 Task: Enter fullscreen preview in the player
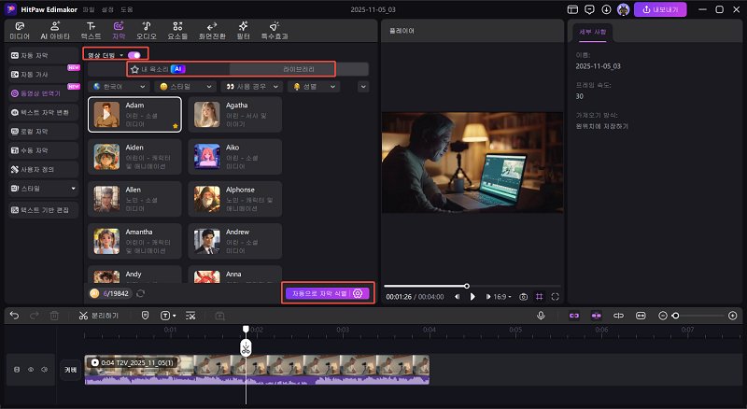(555, 296)
